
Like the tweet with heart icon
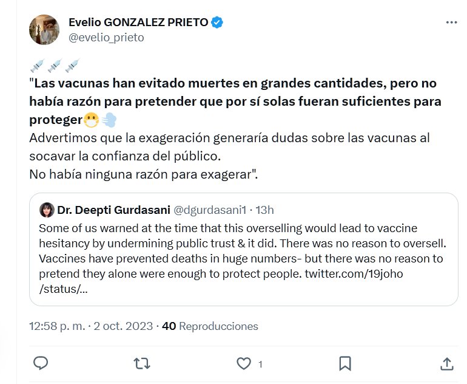point(244,363)
